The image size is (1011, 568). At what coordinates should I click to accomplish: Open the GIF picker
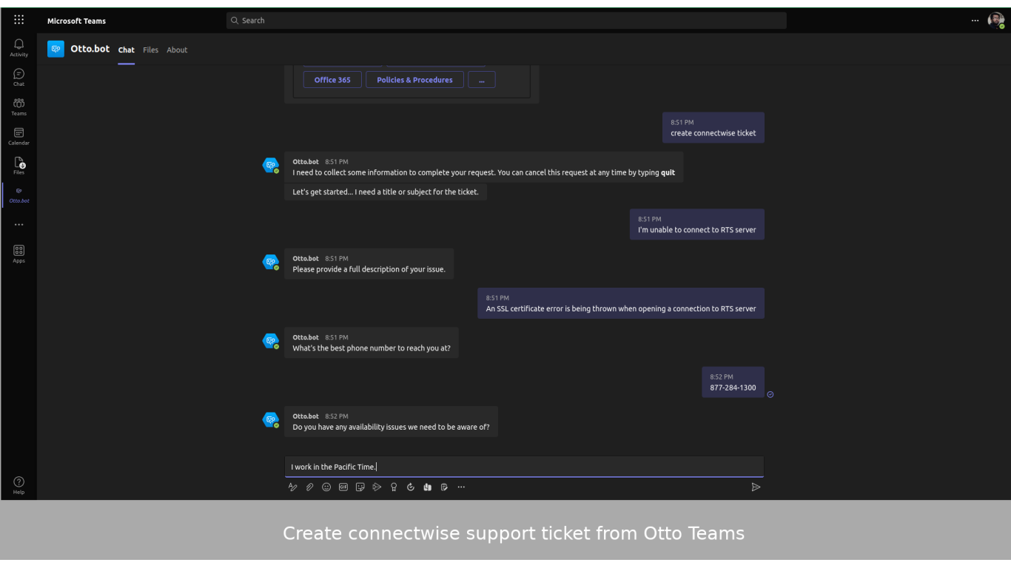pyautogui.click(x=343, y=487)
